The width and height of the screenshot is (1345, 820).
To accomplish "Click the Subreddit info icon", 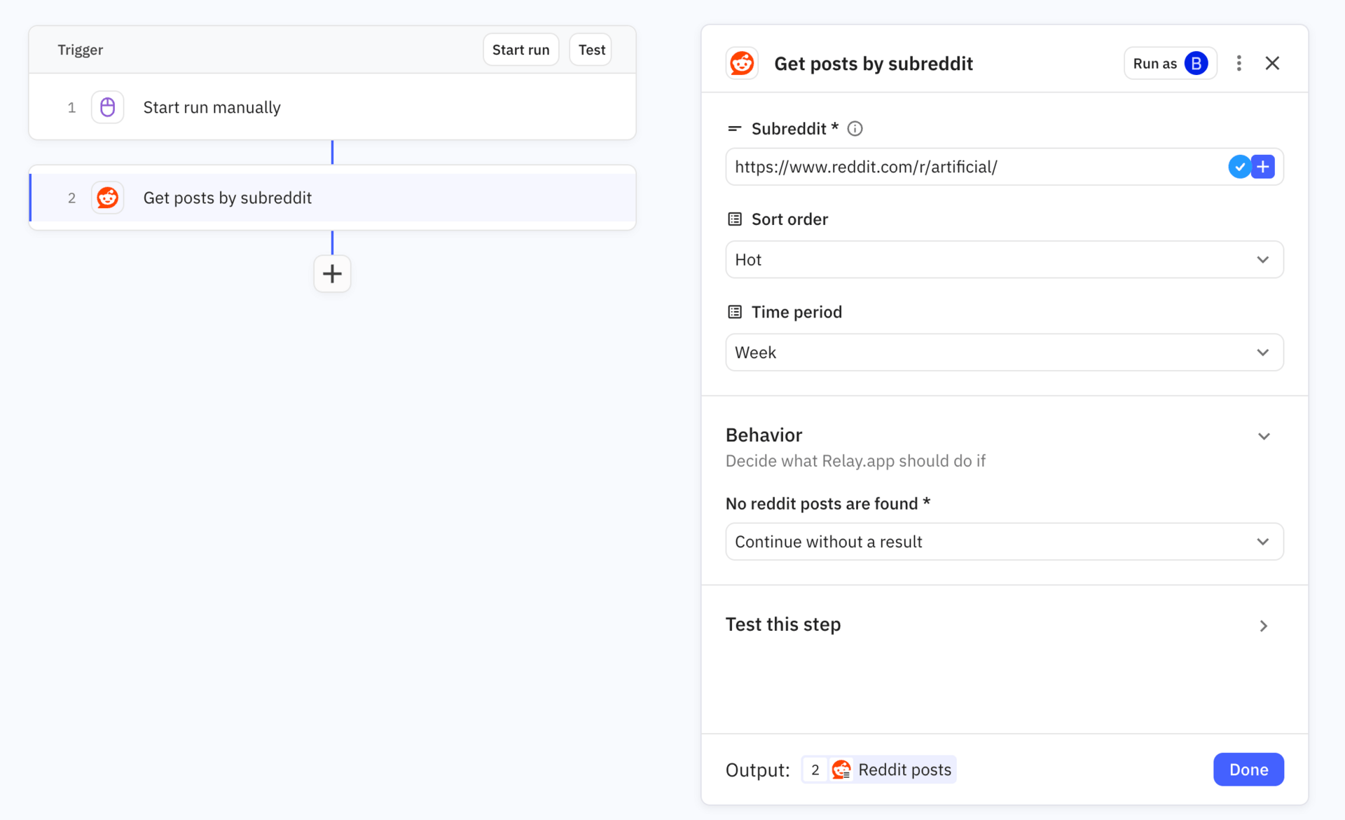I will click(x=855, y=129).
